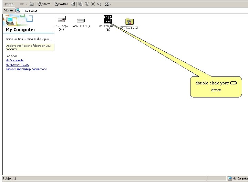Viewport: 248px width, 186px height.
Task: Select the 3½ Floppy (A:) drive
Action: click(x=61, y=23)
